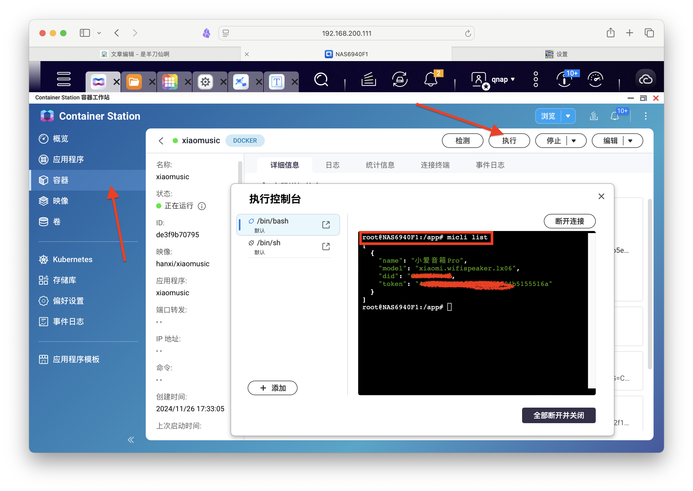The width and height of the screenshot is (693, 491).
Task: Click the Safari address bar 192.168.200.111
Action: click(346, 33)
